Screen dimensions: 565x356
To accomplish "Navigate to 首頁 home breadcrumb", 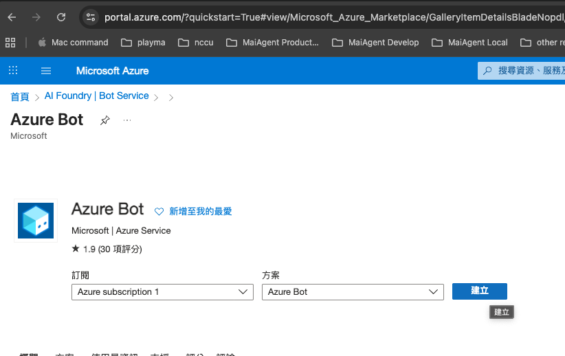I will 20,97.
